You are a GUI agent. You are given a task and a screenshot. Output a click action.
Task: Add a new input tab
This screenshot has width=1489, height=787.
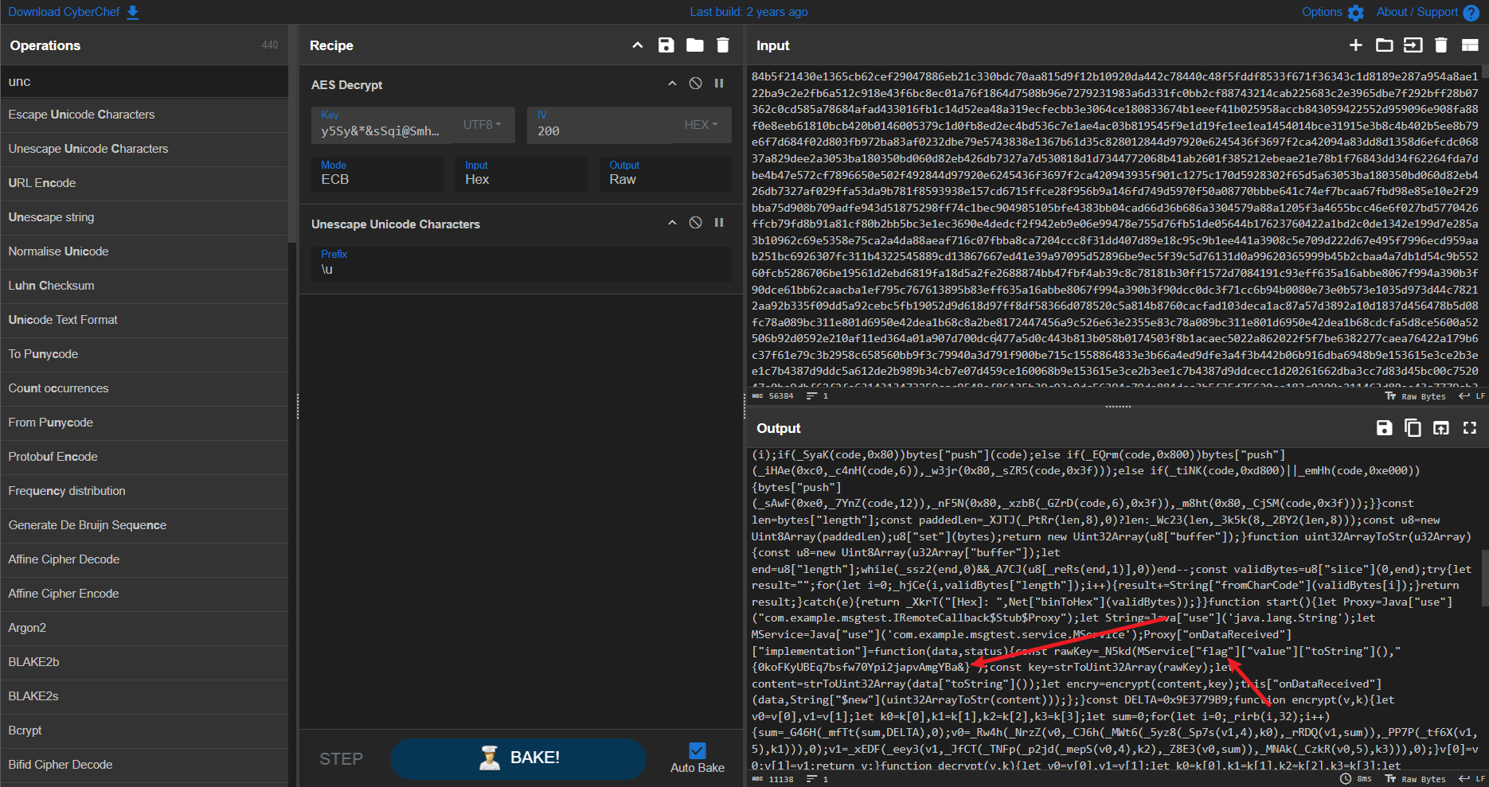click(1356, 45)
